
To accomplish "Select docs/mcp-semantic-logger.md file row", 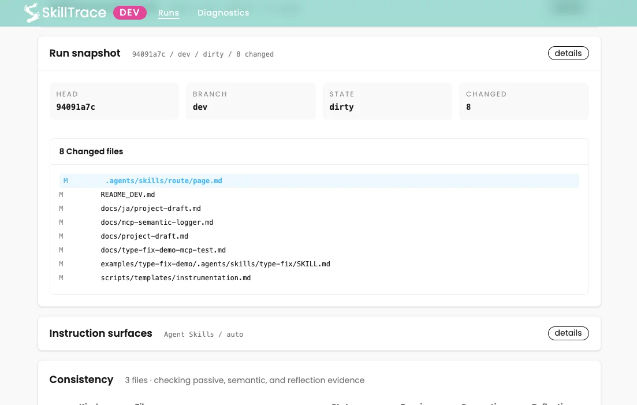I will coord(319,222).
